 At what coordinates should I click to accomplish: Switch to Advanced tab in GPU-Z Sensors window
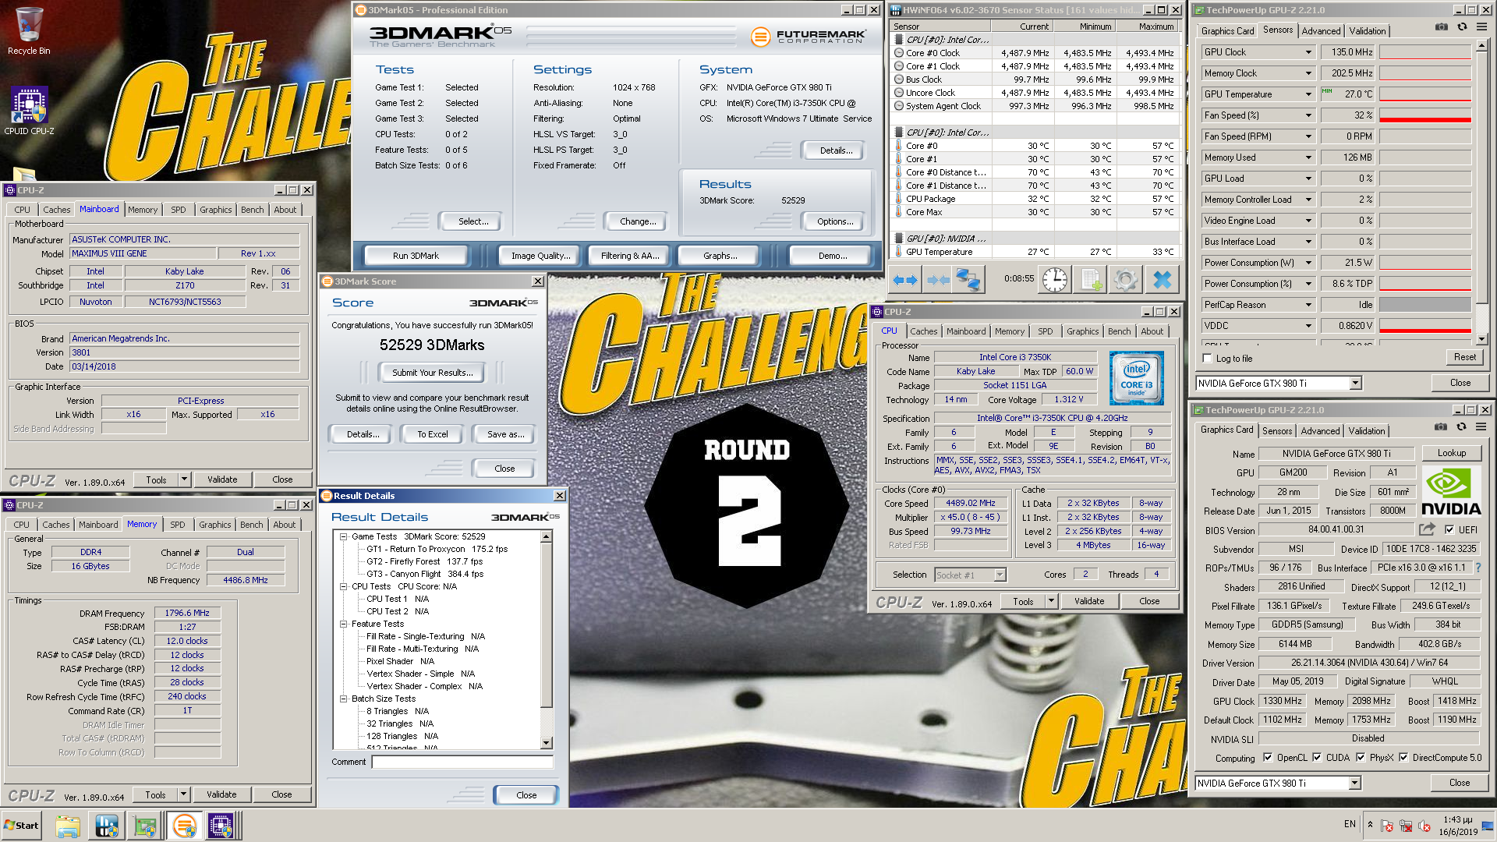pyautogui.click(x=1321, y=31)
